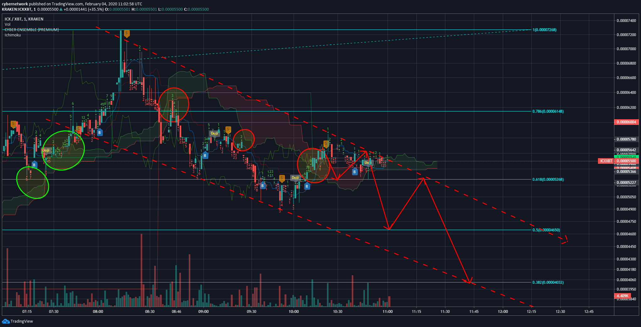The image size is (641, 327).
Task: Click the 0.00007000 price axis value
Action: (x=626, y=49)
